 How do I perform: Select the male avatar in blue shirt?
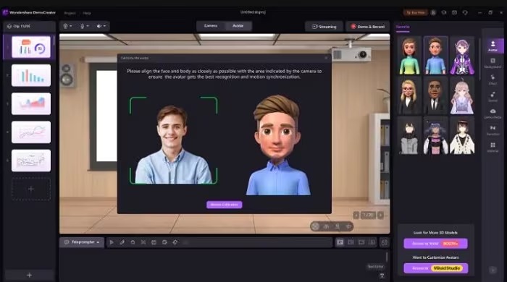pyautogui.click(x=435, y=56)
